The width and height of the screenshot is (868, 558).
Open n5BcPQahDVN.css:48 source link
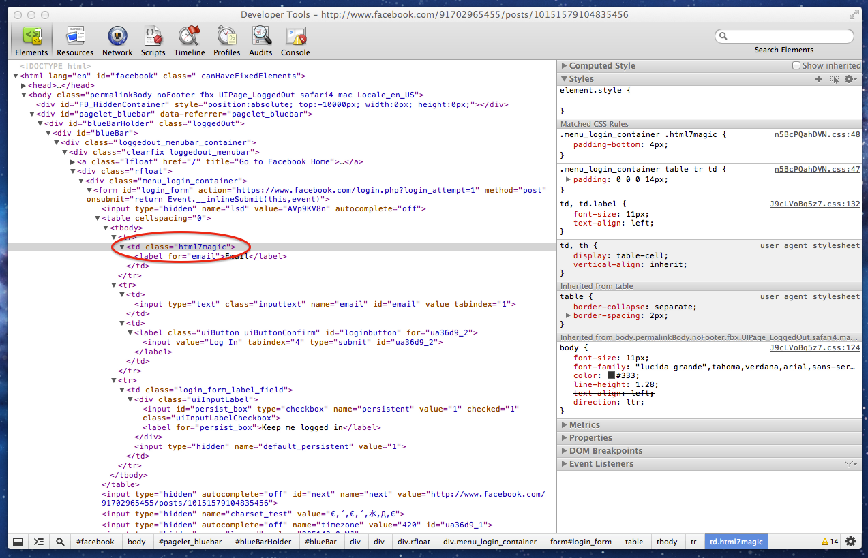(817, 135)
